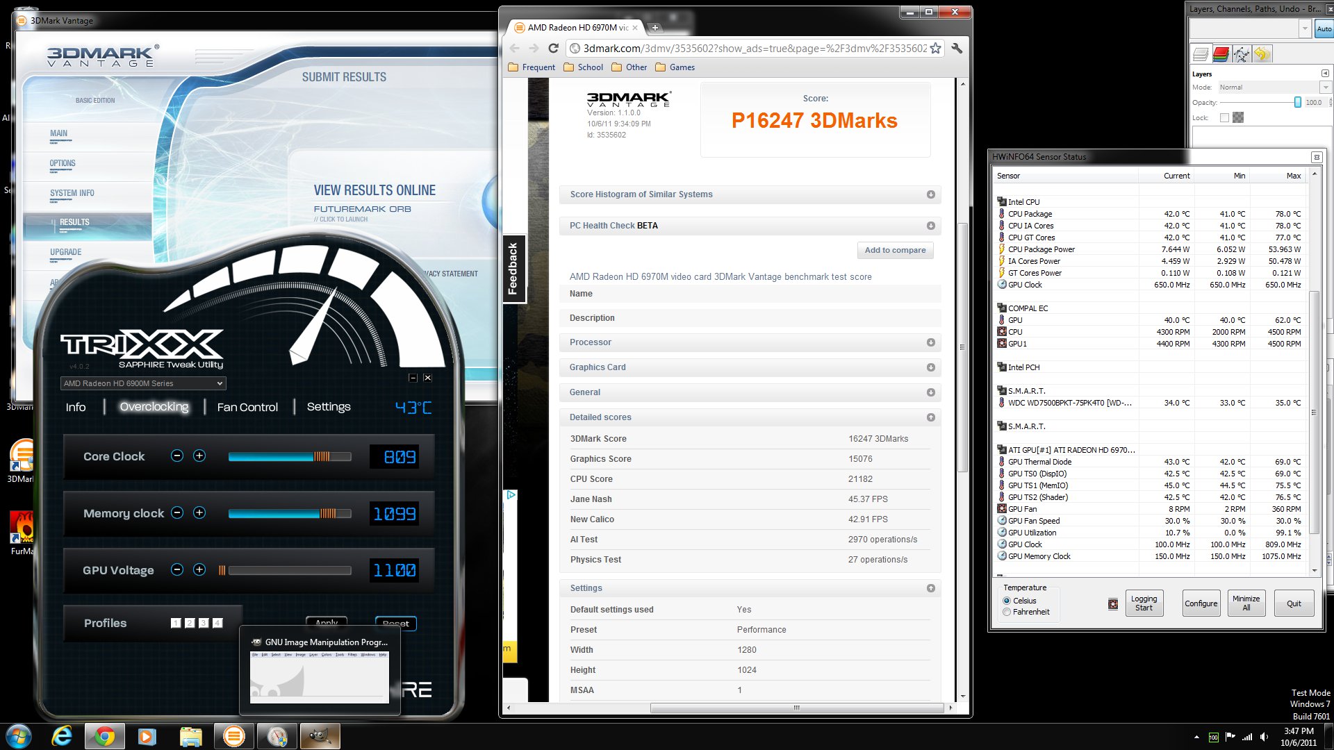Decrease Memory clock with the minus button
This screenshot has height=750, width=1334.
pyautogui.click(x=177, y=512)
